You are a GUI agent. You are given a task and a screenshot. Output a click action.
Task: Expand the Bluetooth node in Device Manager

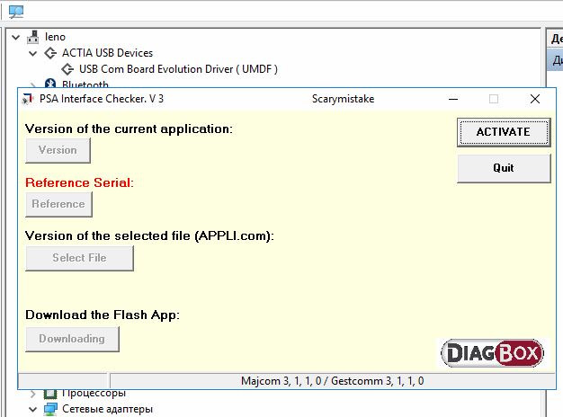(33, 85)
